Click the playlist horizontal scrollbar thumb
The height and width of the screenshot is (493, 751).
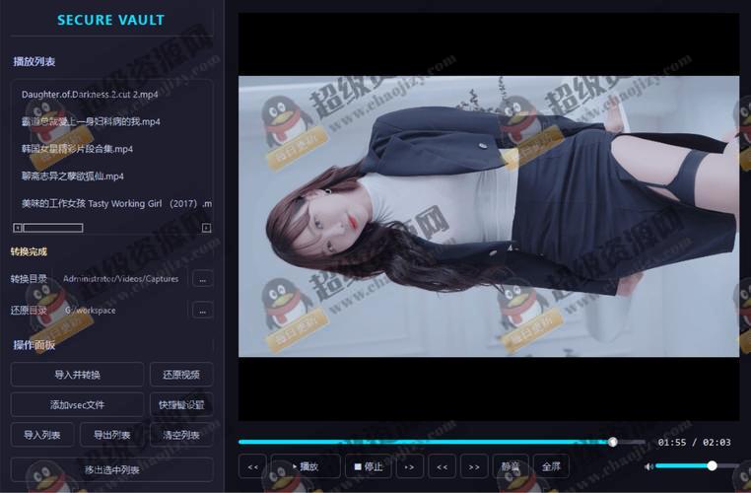click(x=53, y=228)
